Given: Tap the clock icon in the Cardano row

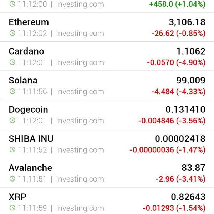Looking at the screenshot, I should 12,62.
